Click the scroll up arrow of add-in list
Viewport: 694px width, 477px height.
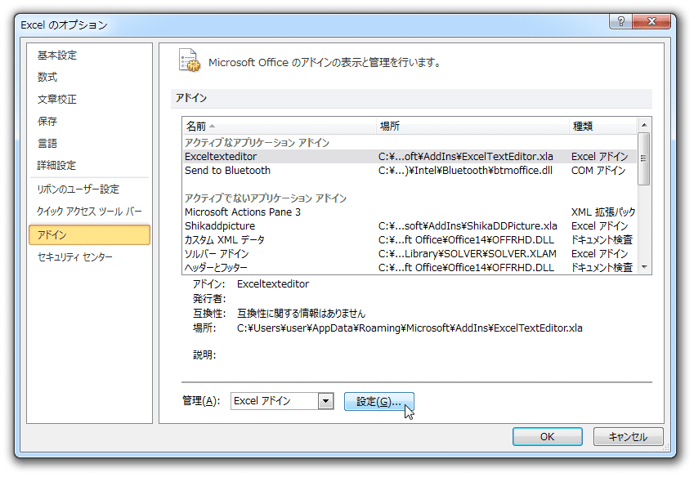tap(644, 125)
